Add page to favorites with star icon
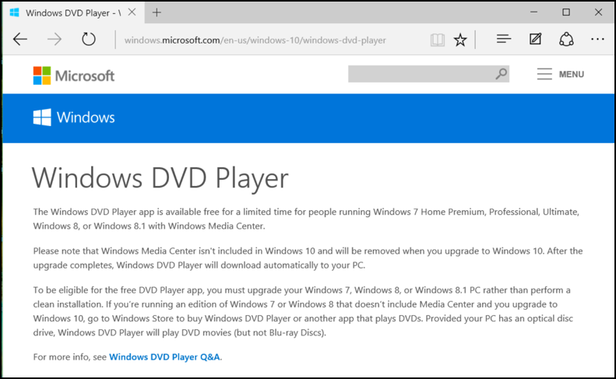The width and height of the screenshot is (616, 379). pos(460,40)
